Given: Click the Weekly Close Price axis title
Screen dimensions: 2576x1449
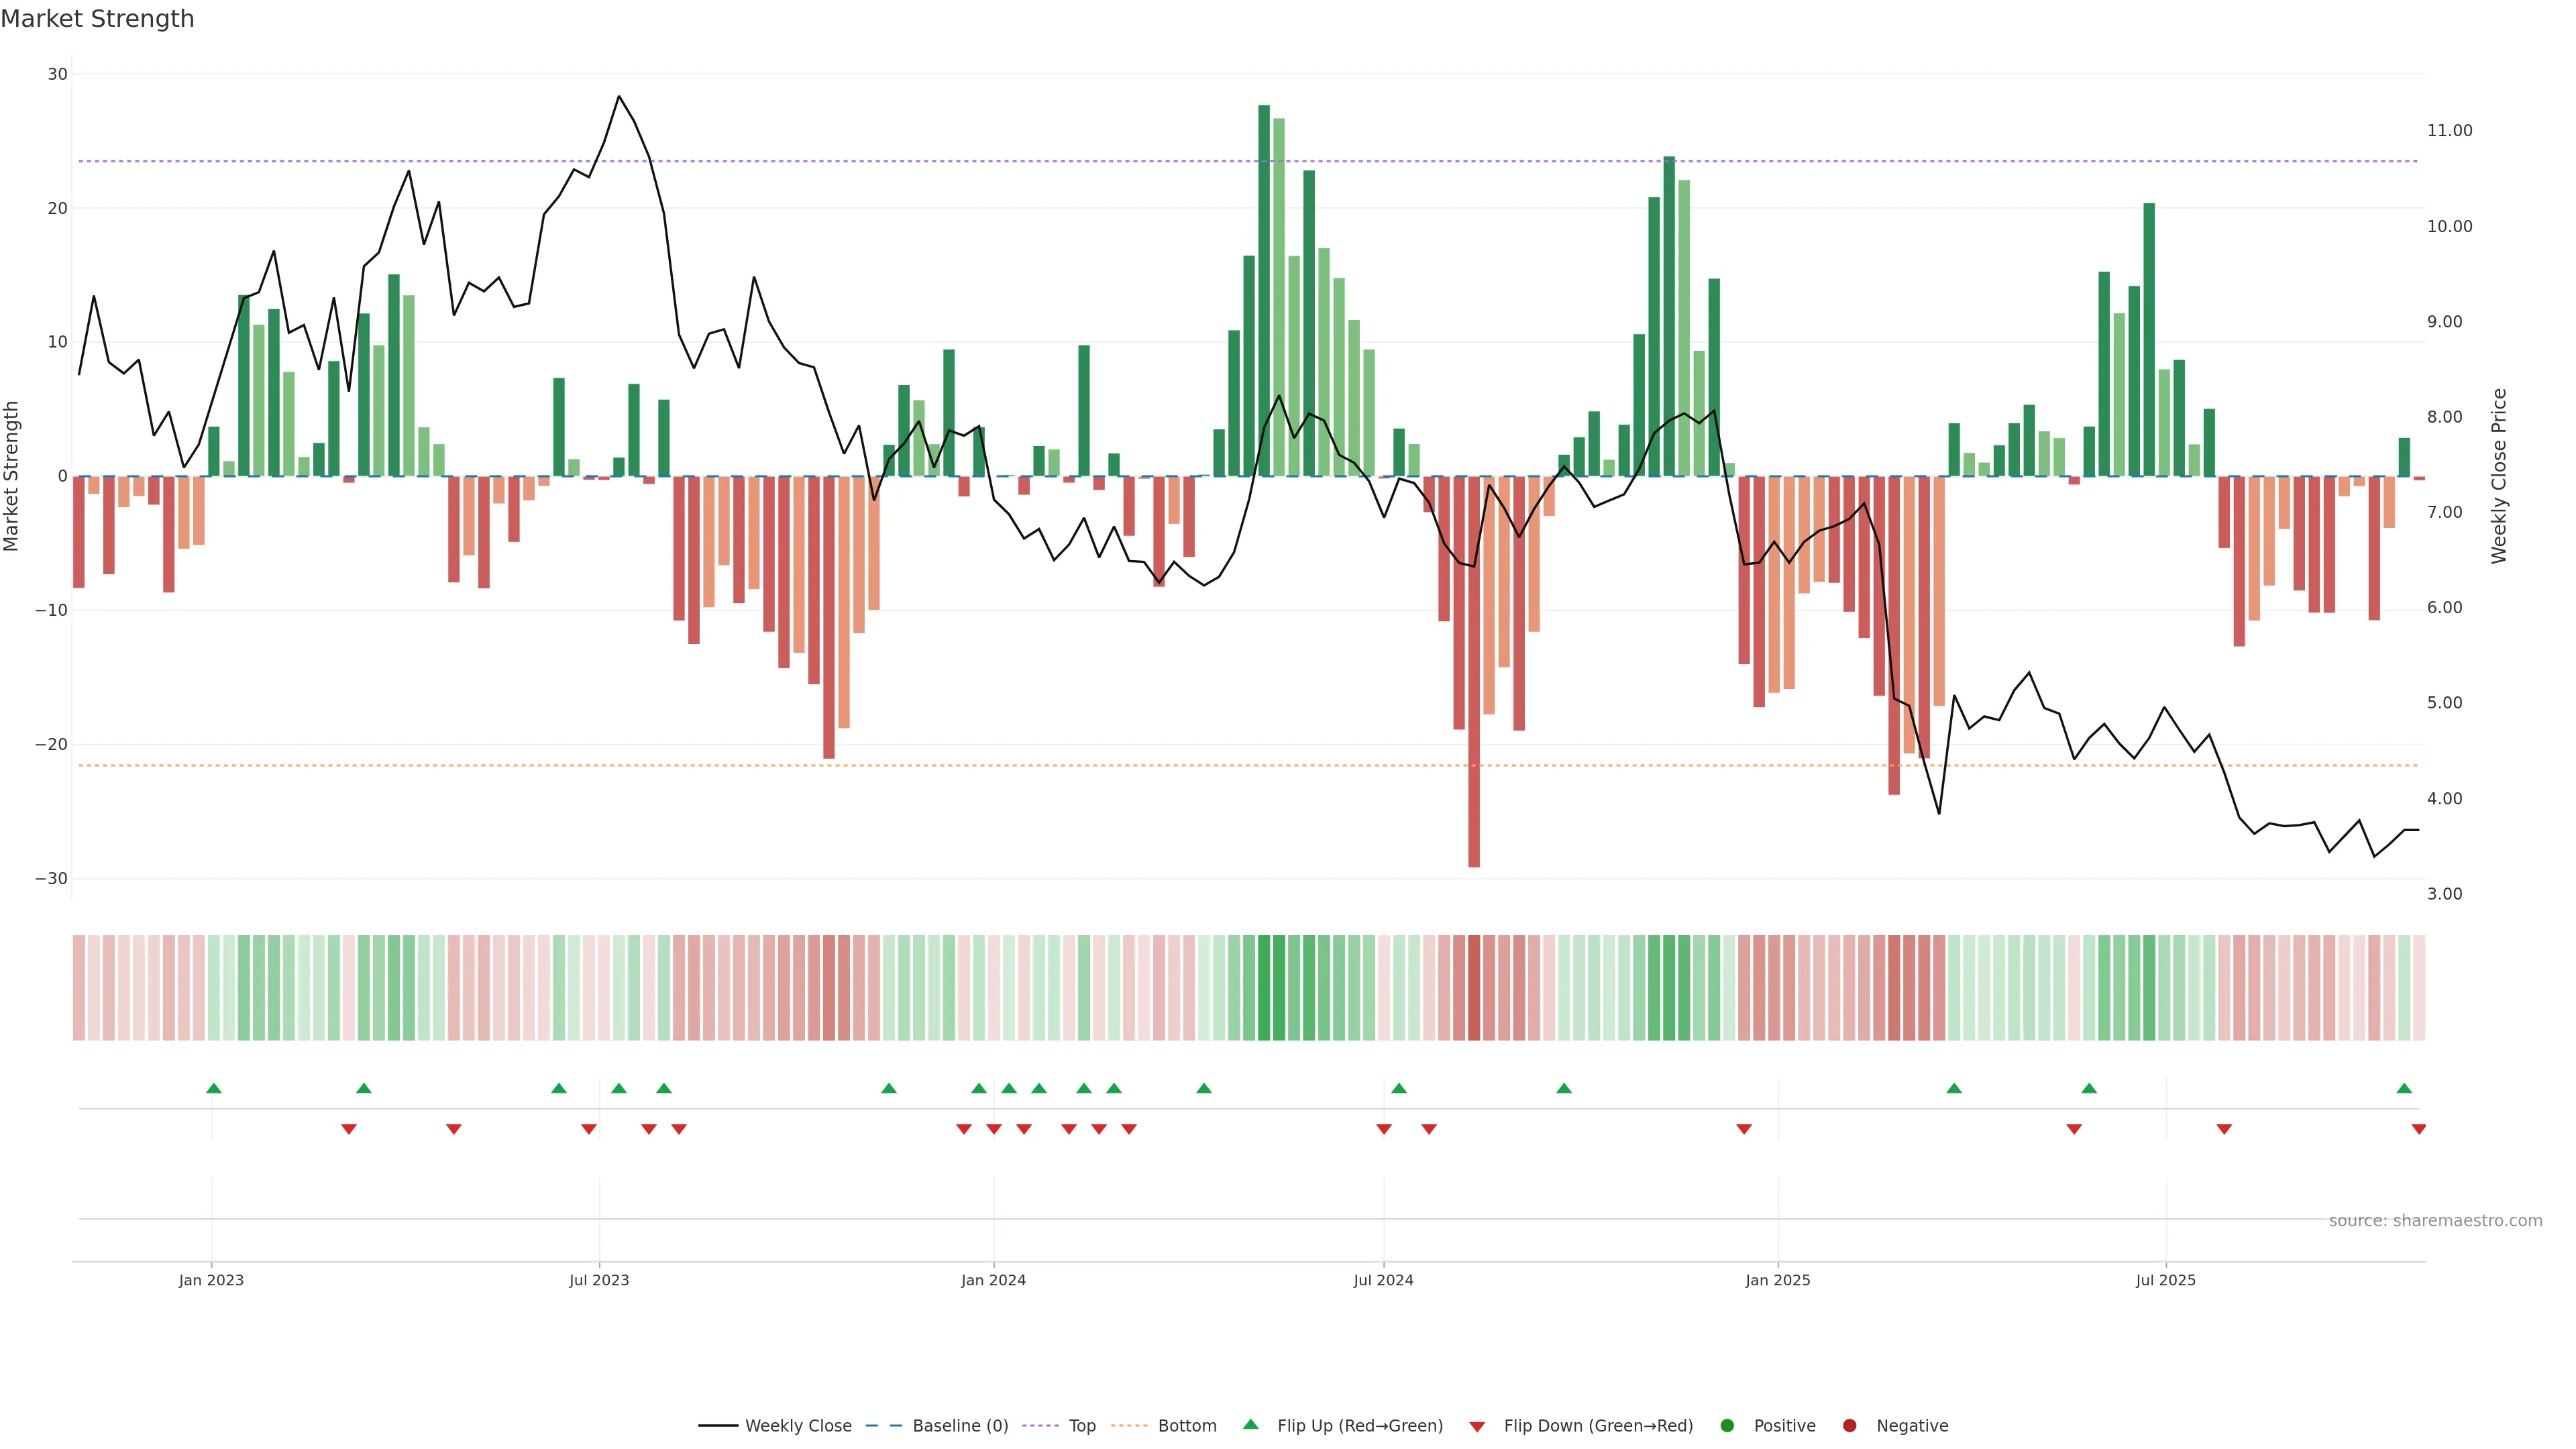Looking at the screenshot, I should click(2499, 476).
